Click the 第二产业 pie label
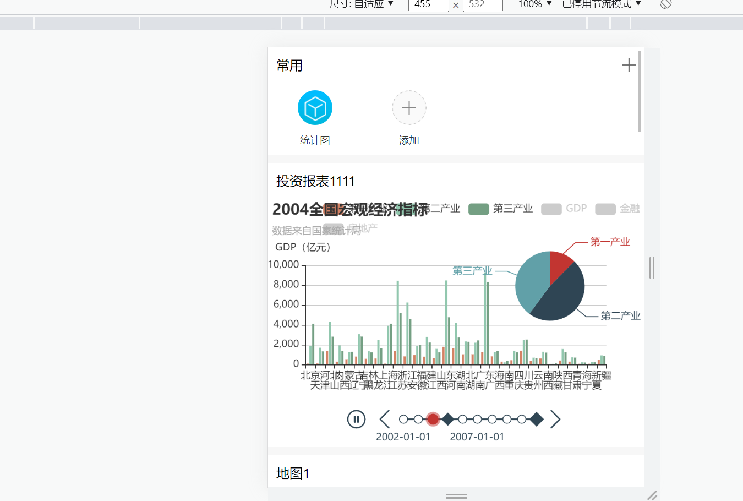 point(620,316)
